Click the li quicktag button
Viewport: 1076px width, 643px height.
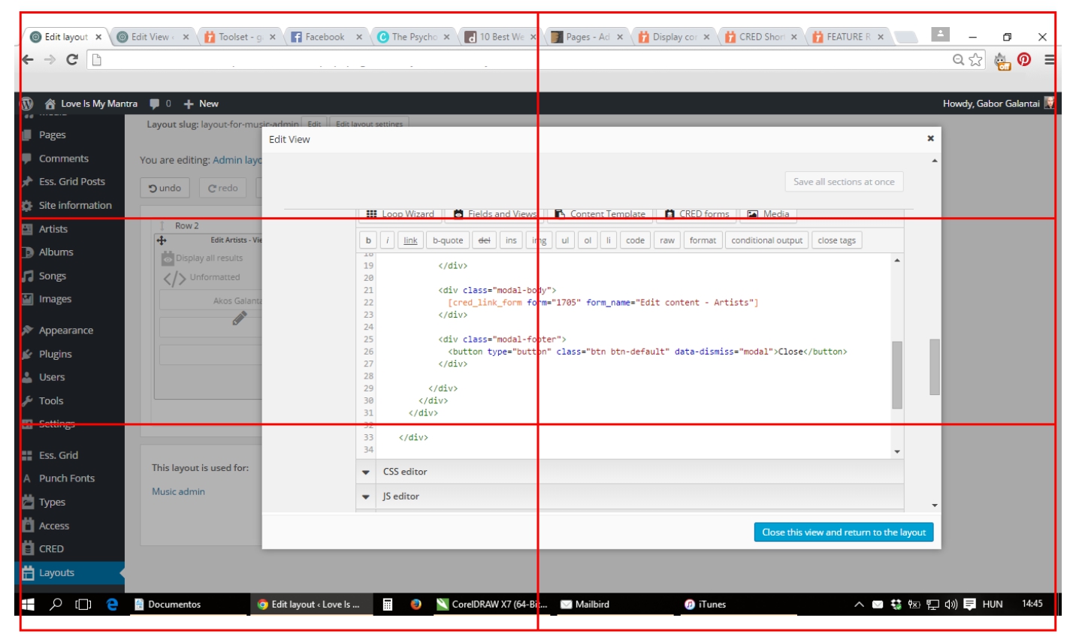[x=609, y=240]
